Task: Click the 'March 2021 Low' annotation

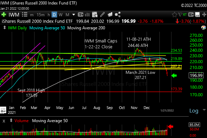Action: pos(140,72)
